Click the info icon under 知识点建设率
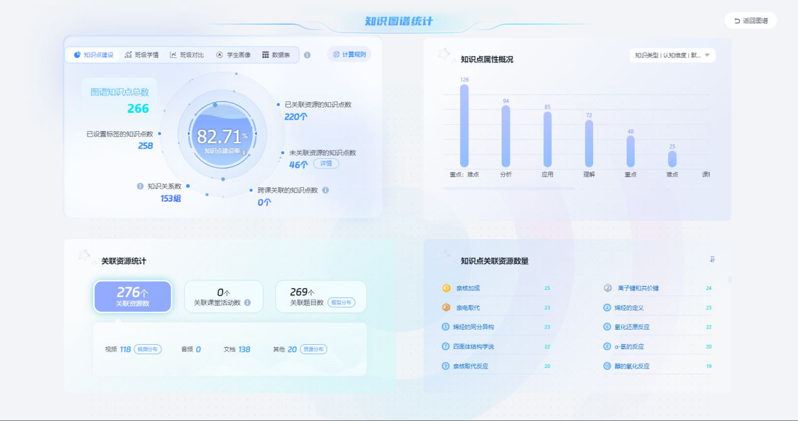798x421 pixels. coord(244,152)
